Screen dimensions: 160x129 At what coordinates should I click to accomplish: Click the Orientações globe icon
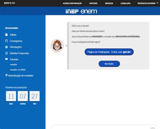click(x=6, y=47)
